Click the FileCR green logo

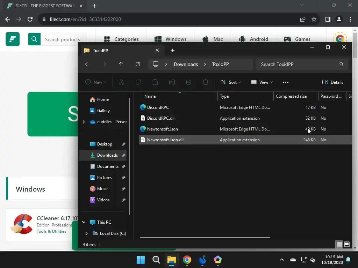[x=13, y=39]
